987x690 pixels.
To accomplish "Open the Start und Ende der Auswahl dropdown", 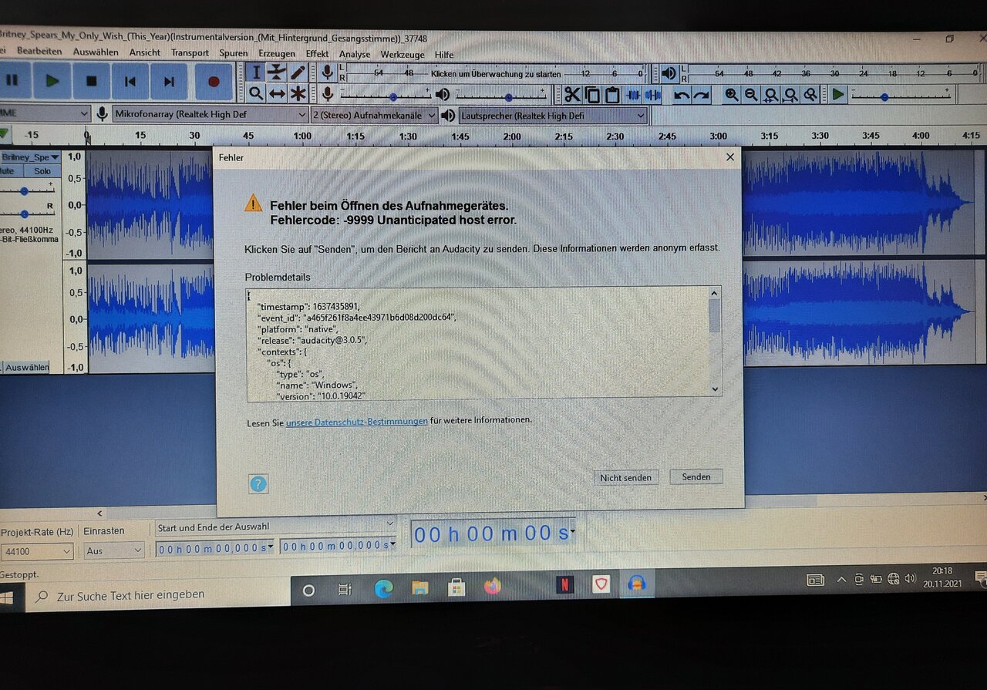I will coord(275,527).
